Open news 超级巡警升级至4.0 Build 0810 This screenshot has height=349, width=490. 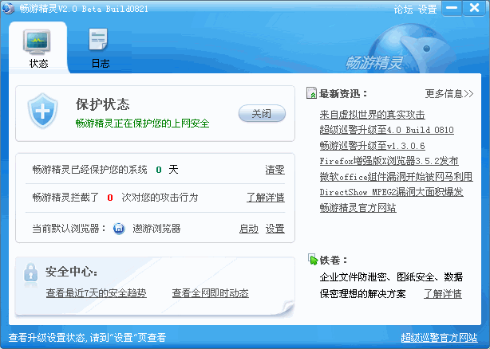pyautogui.click(x=386, y=130)
